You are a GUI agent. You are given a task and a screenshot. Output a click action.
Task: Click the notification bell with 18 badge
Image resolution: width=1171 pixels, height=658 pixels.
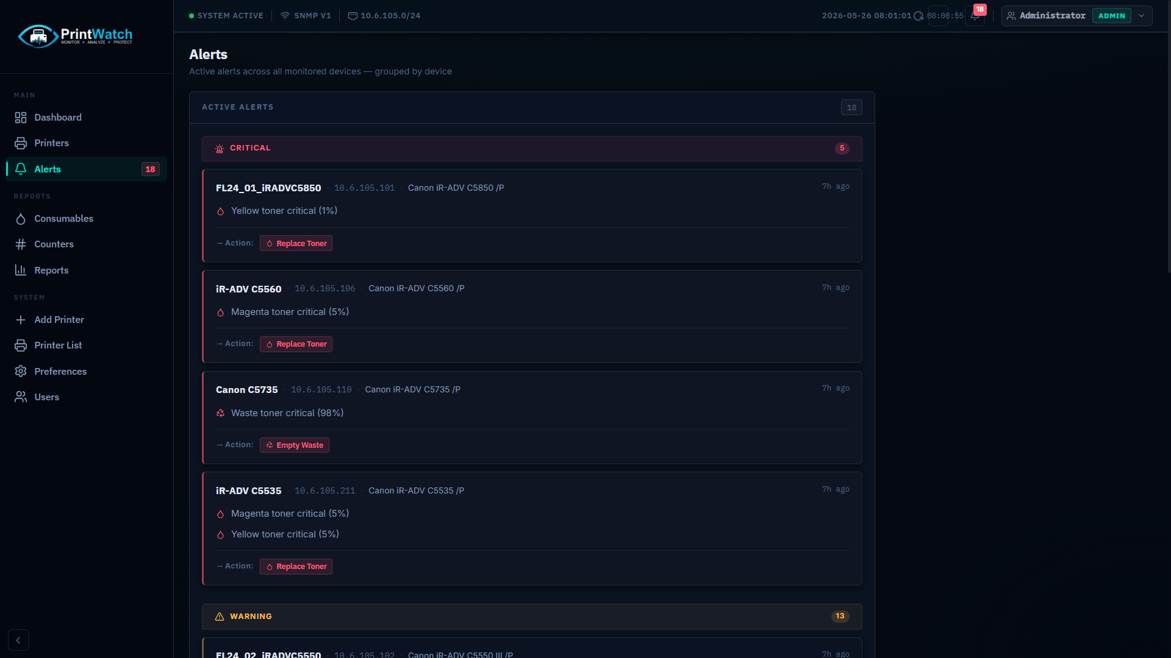tap(975, 15)
